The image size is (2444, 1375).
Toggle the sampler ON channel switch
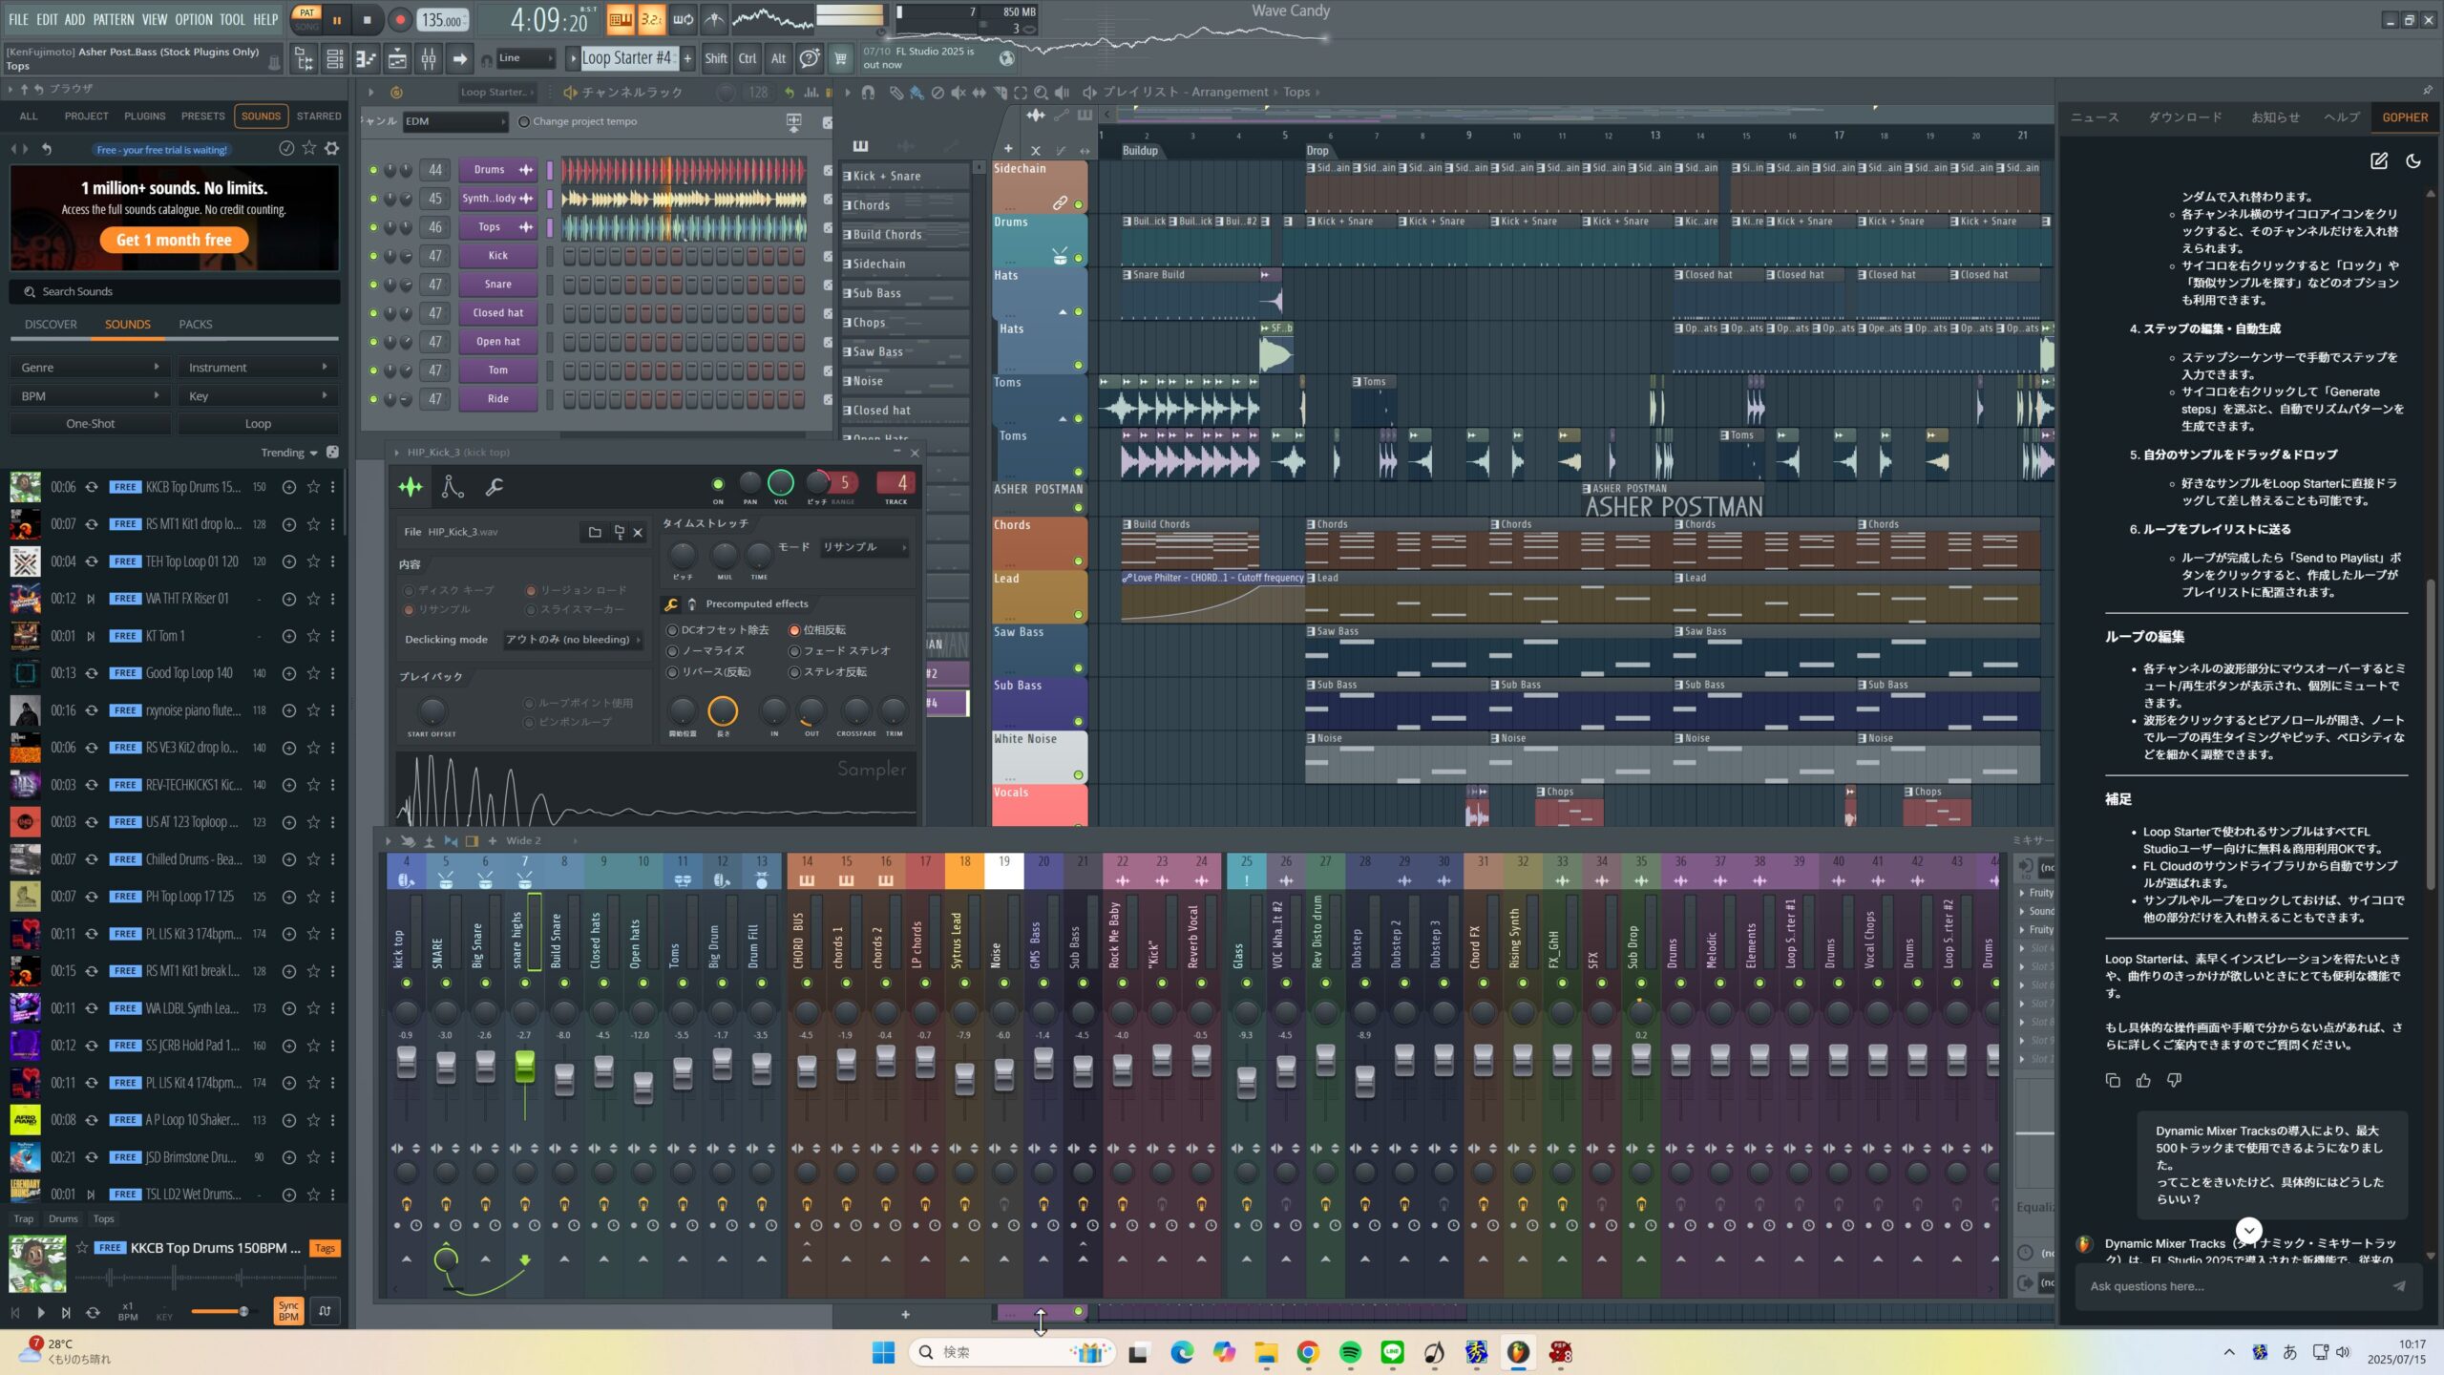(718, 484)
